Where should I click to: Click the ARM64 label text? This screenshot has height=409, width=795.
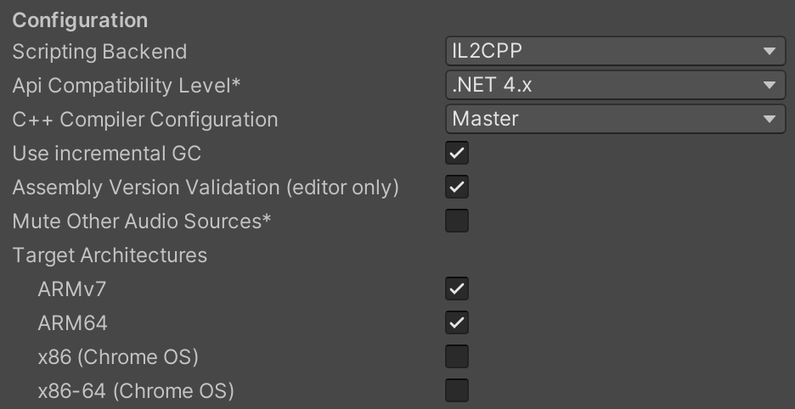pyautogui.click(x=73, y=323)
